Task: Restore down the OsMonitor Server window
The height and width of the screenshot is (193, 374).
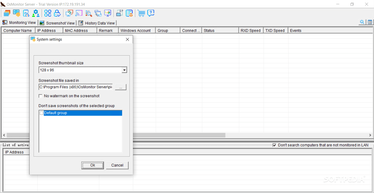Action: click(x=352, y=4)
